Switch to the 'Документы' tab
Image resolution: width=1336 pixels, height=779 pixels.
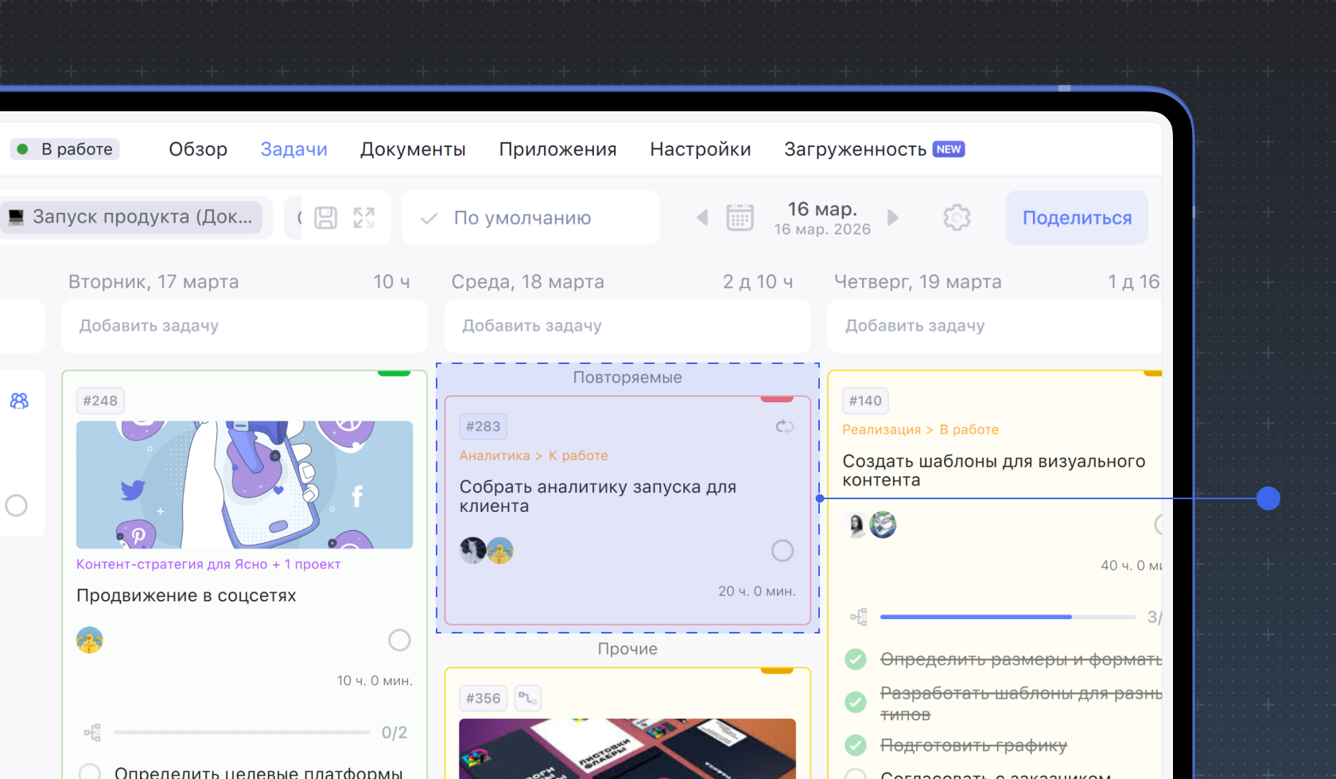click(x=413, y=149)
